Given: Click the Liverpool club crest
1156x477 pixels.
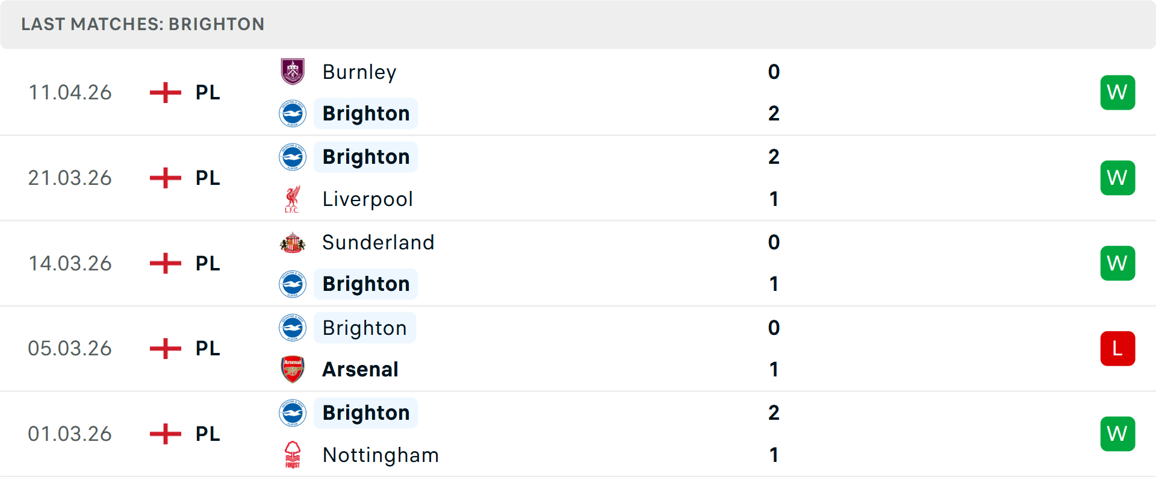Looking at the screenshot, I should (293, 199).
